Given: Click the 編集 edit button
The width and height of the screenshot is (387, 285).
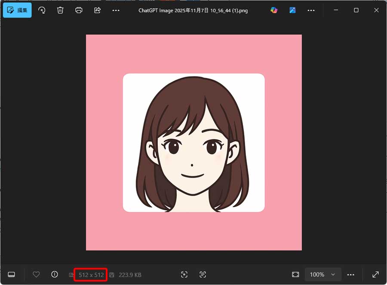Looking at the screenshot, I should click(x=17, y=10).
